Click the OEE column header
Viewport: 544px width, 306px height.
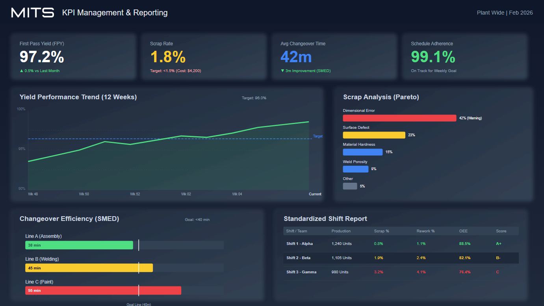tap(463, 231)
